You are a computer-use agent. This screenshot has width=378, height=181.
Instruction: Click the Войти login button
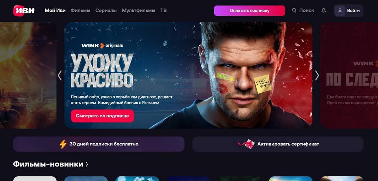coord(348,11)
